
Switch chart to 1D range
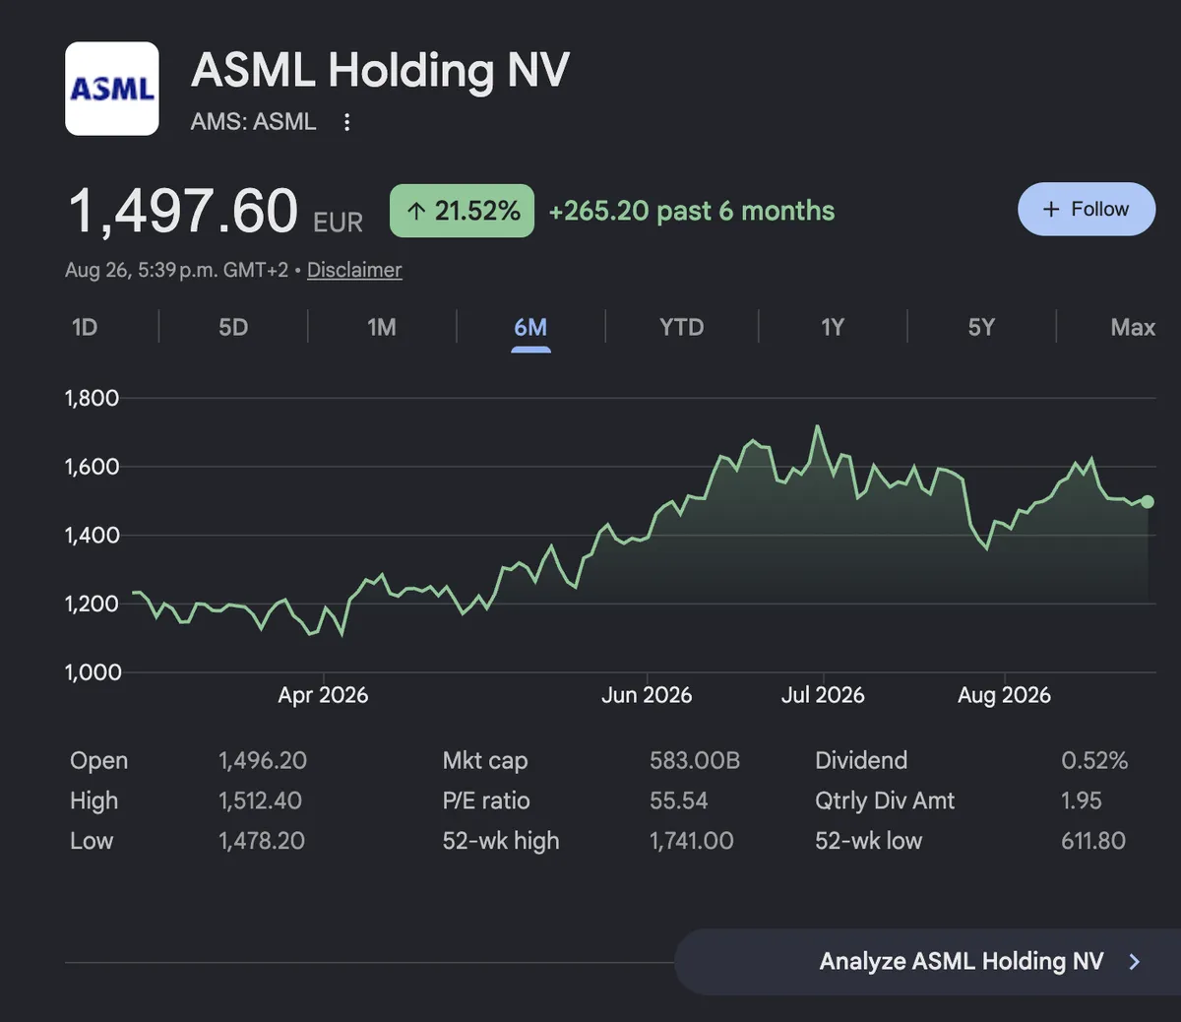(x=85, y=327)
